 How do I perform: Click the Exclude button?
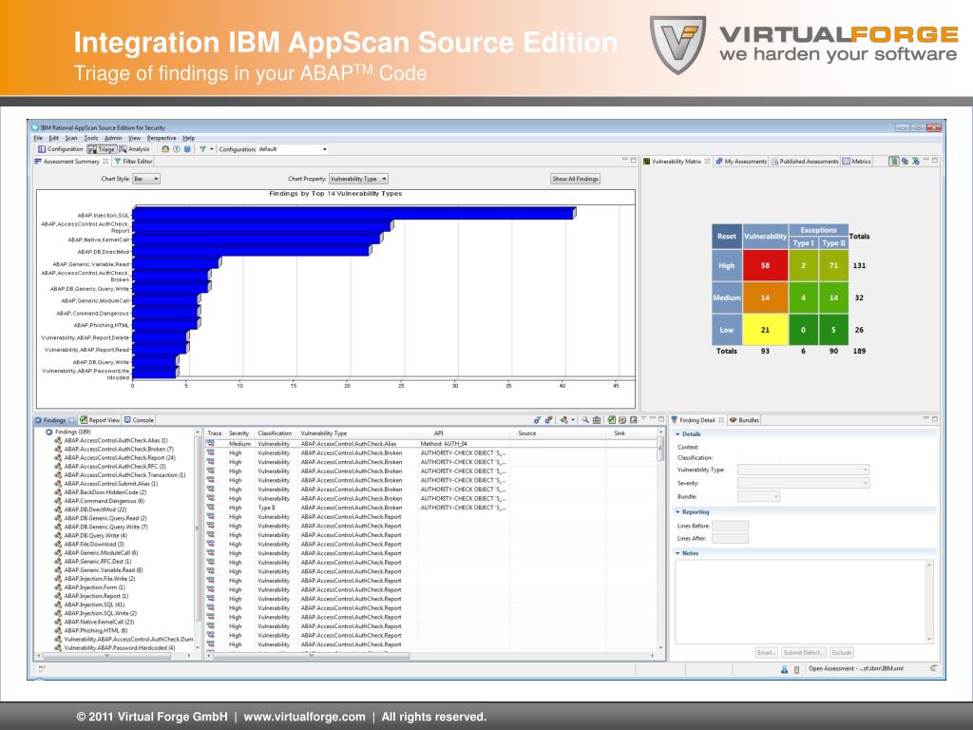[x=842, y=652]
